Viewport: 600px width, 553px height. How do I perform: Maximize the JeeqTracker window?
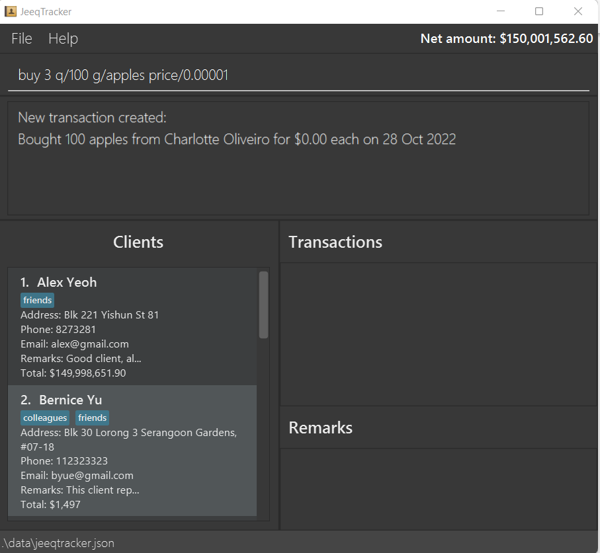point(538,11)
